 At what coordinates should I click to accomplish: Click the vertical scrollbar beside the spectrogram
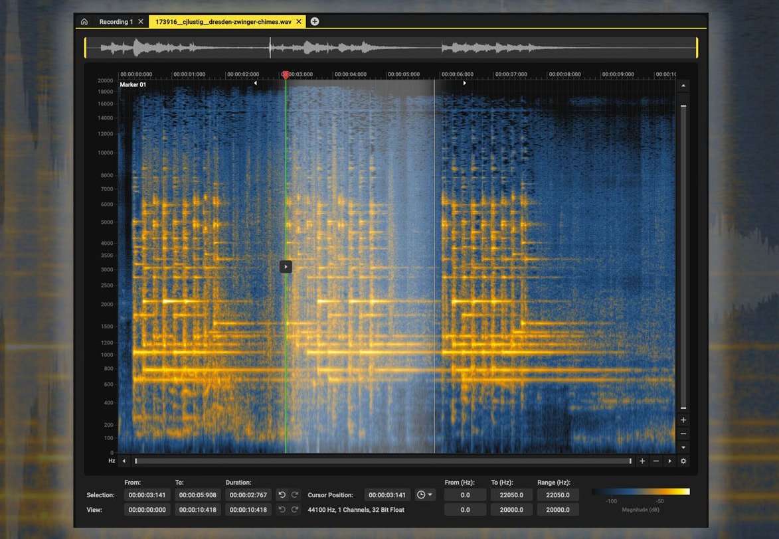(683, 256)
